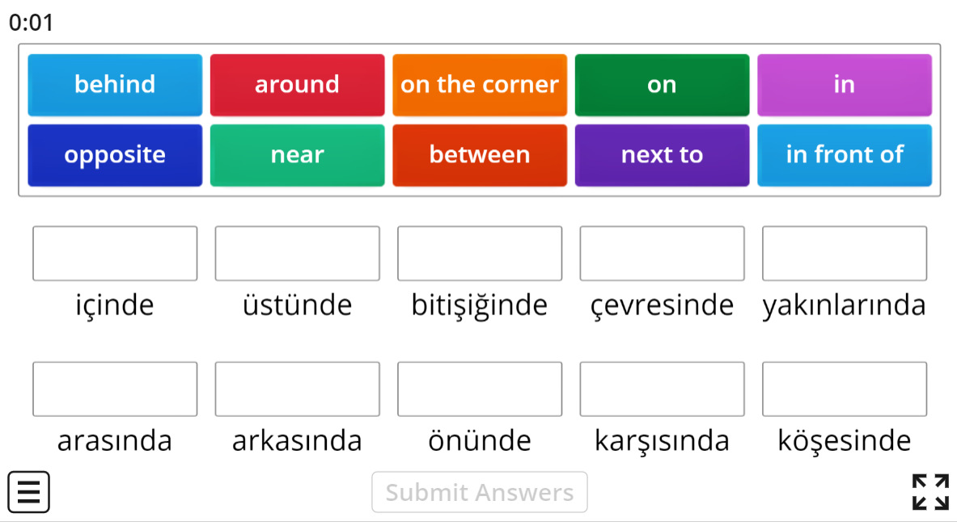
Task: Pick the green 'near' word tile
Action: tap(297, 154)
